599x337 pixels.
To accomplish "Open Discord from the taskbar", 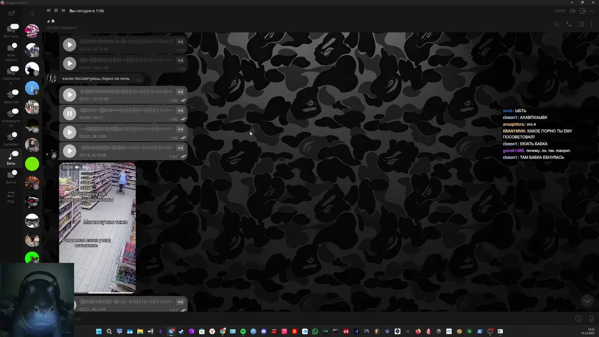I will click(x=263, y=331).
